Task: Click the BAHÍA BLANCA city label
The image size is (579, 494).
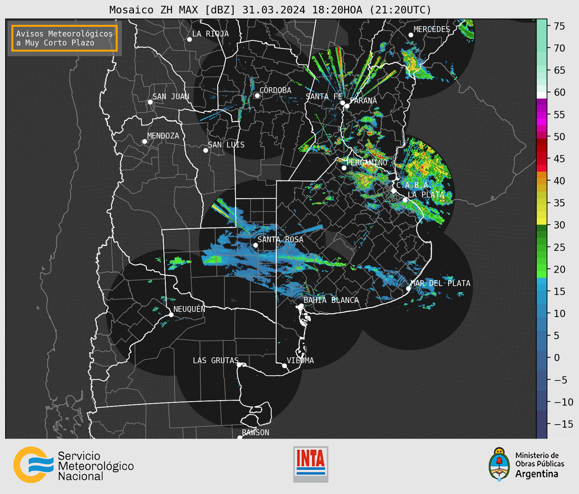Action: tap(331, 301)
